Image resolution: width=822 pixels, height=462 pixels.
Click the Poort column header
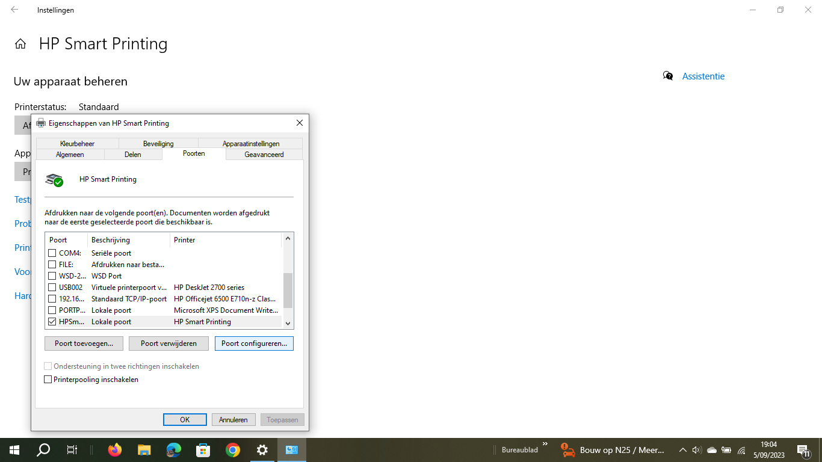(66, 239)
